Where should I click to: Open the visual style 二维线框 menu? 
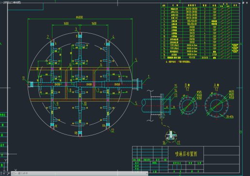pos(16,2)
